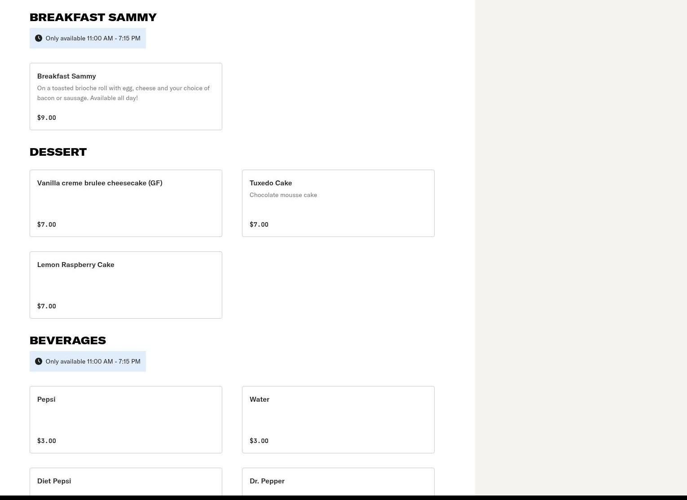Click availability notice text under Breakfast Sammy heading
The height and width of the screenshot is (500, 687).
click(93, 38)
